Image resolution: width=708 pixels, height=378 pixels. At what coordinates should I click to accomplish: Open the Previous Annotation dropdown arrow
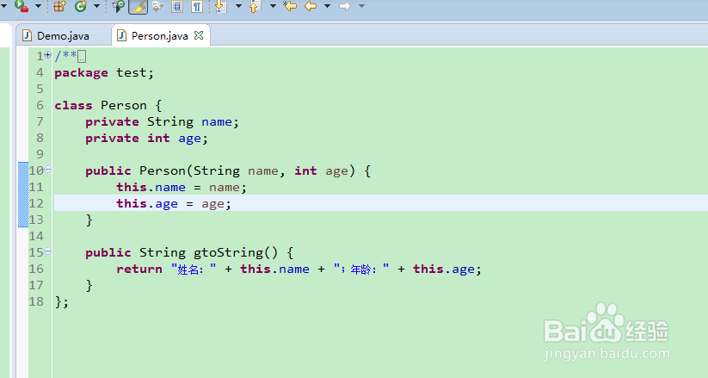[273, 6]
